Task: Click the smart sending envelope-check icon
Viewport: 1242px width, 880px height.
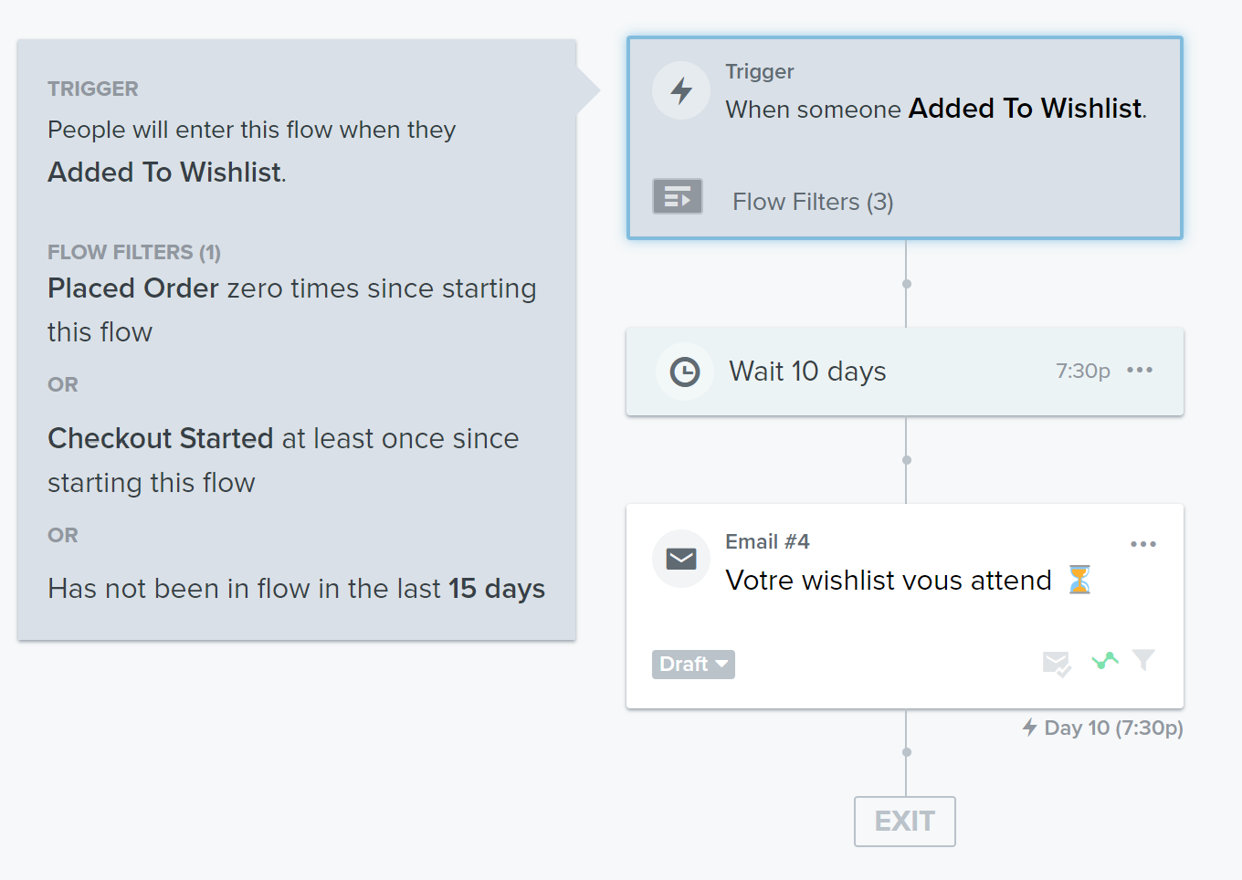Action: coord(1057,663)
